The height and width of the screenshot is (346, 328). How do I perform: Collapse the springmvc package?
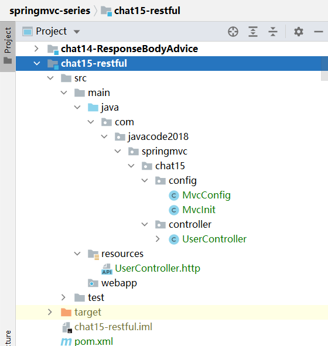pyautogui.click(x=118, y=151)
